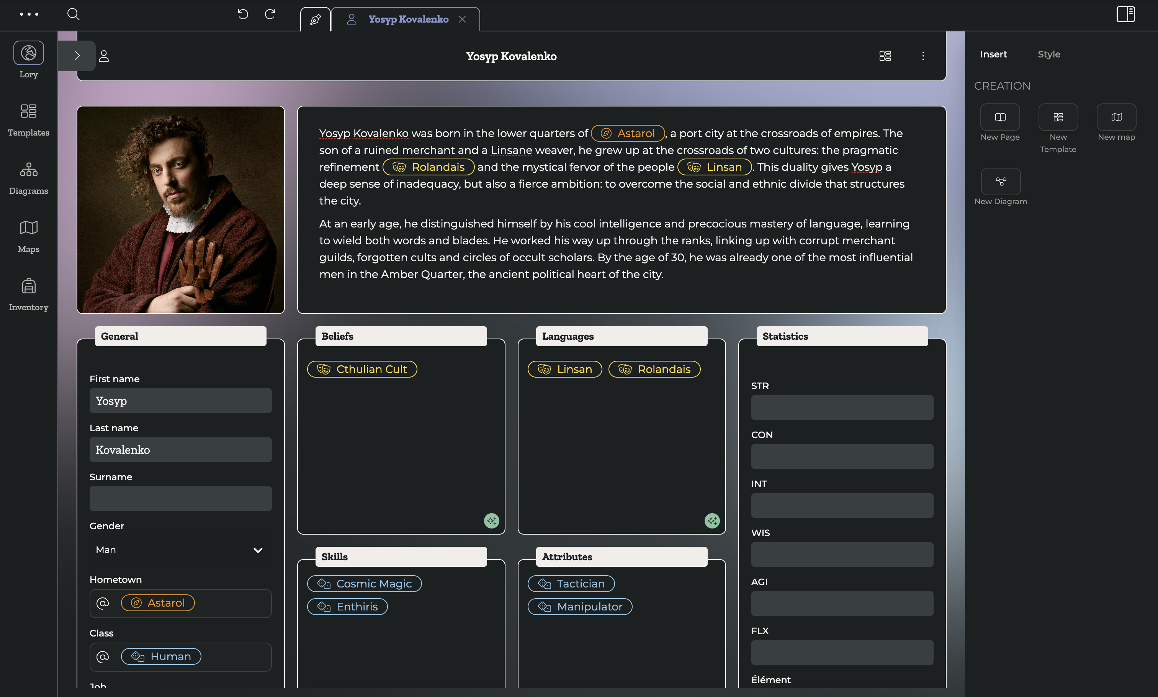Open the Gender dropdown
The width and height of the screenshot is (1158, 697).
[181, 550]
